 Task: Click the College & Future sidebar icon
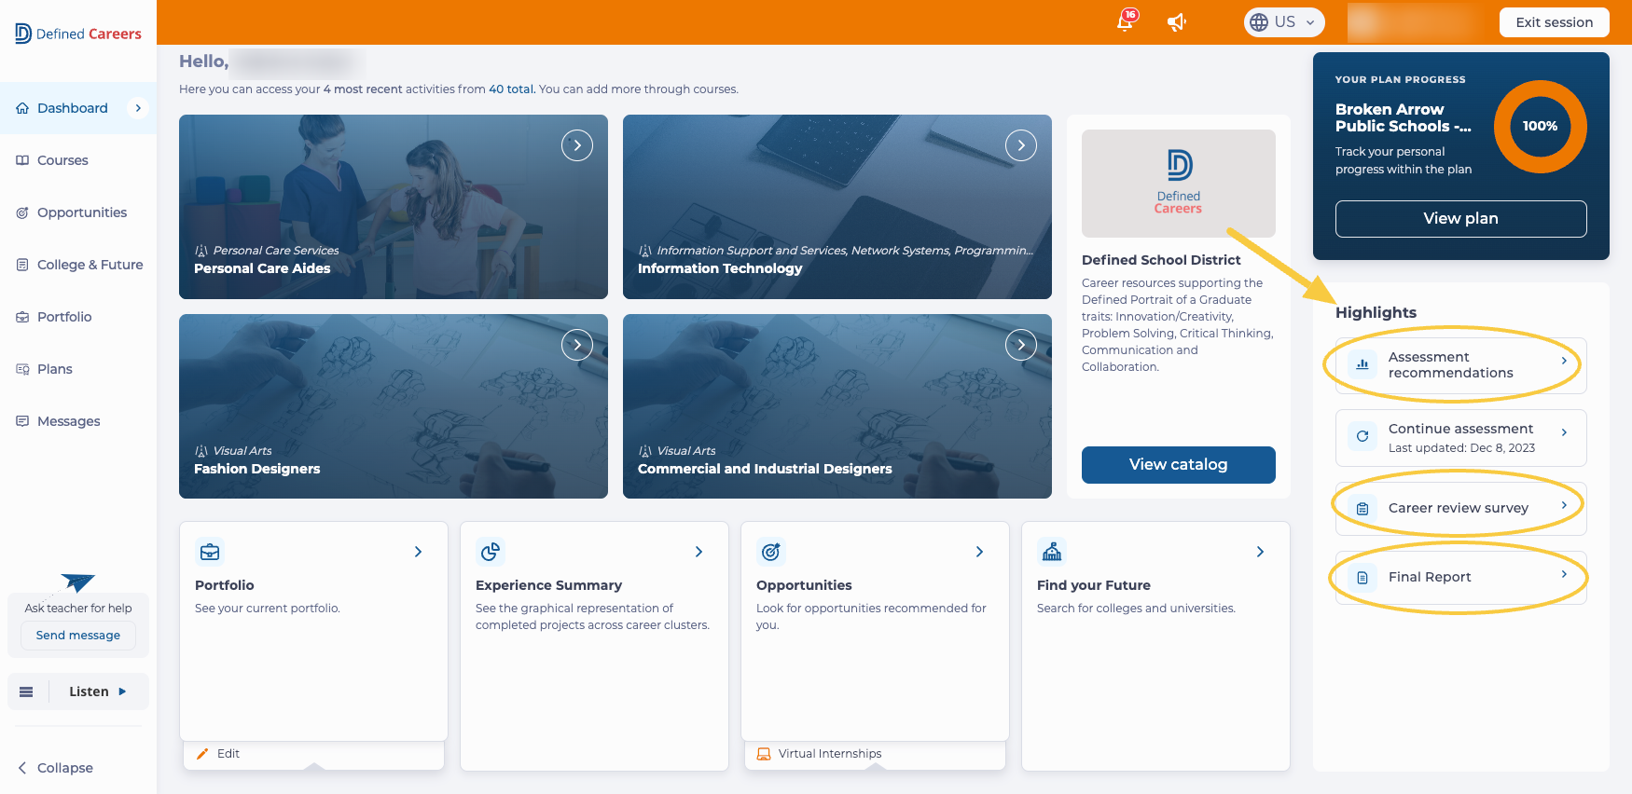(x=22, y=265)
